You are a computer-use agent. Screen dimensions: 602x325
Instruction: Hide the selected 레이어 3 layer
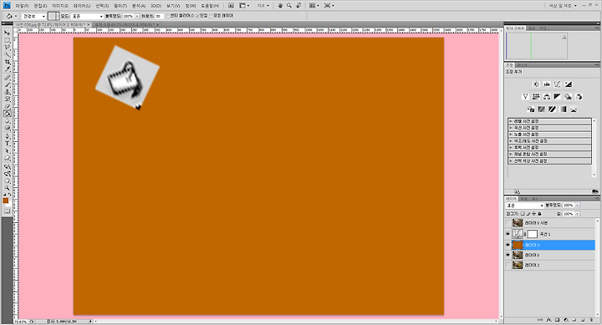[x=508, y=245]
